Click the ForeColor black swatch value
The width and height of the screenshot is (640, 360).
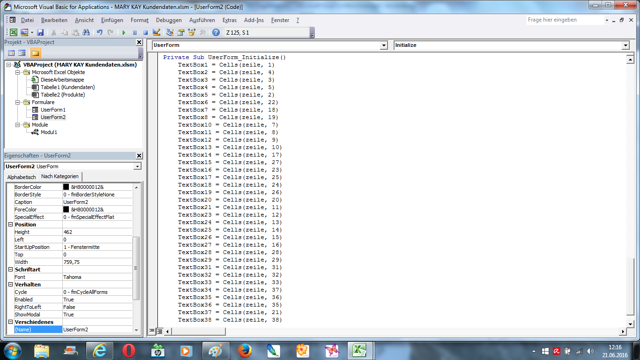[x=66, y=210]
